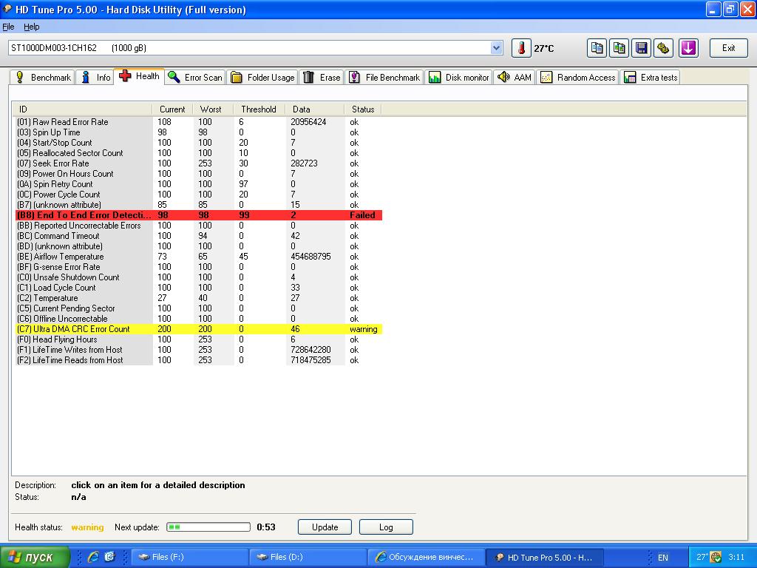The image size is (757, 568).
Task: Open the options wrench icon
Action: (663, 48)
